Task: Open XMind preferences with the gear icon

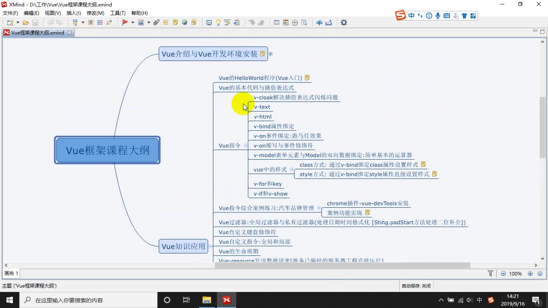Action: tap(344, 22)
